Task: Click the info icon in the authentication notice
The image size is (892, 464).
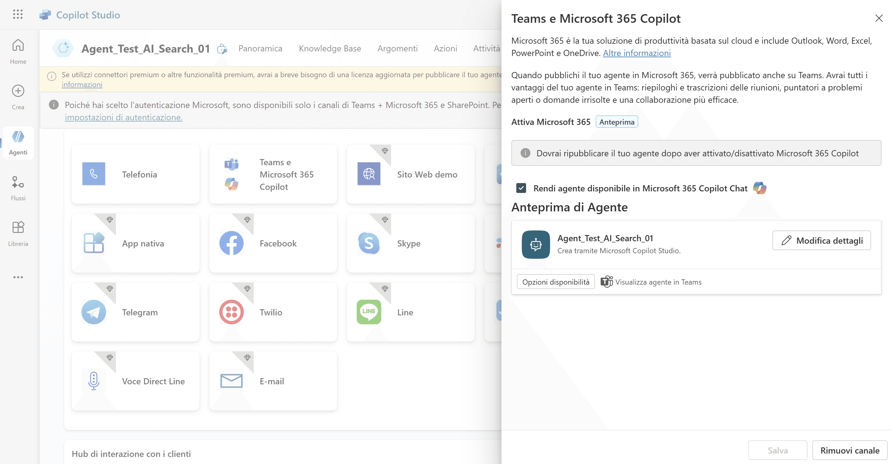Action: [54, 105]
